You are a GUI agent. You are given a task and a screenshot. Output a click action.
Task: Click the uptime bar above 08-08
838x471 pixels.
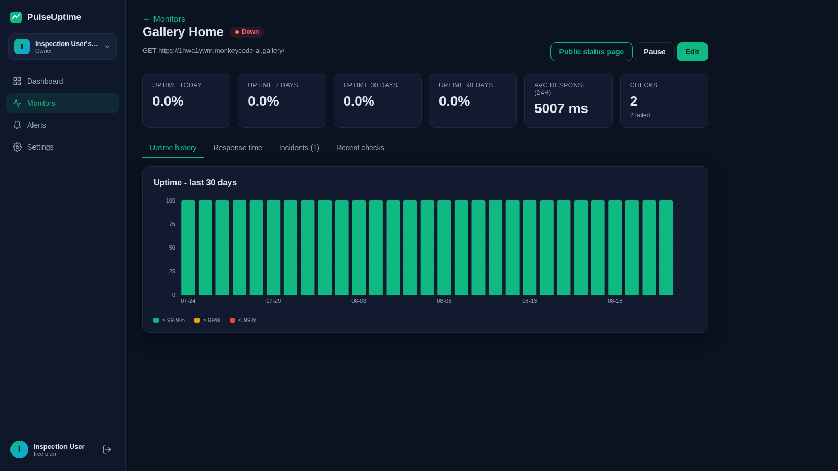(444, 248)
